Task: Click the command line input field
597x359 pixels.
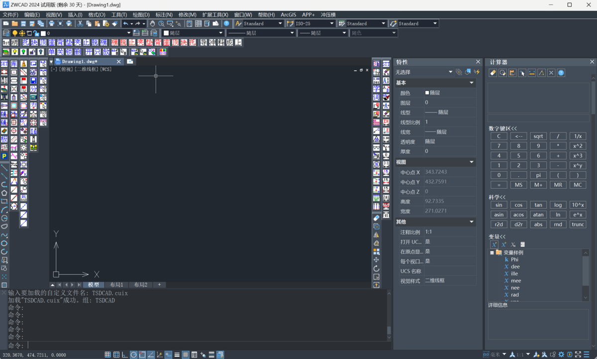Action: point(199,345)
